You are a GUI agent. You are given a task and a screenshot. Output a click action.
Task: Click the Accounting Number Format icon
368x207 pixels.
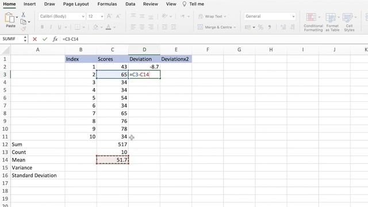[x=248, y=27]
